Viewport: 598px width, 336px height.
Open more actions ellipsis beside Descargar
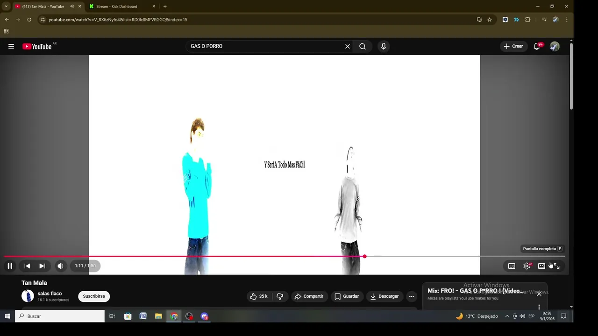412,296
